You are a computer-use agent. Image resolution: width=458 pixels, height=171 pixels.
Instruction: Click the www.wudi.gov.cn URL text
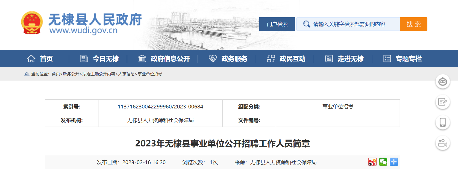point(83,30)
